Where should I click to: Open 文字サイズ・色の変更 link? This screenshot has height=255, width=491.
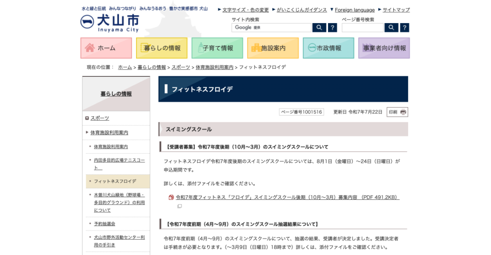(245, 10)
